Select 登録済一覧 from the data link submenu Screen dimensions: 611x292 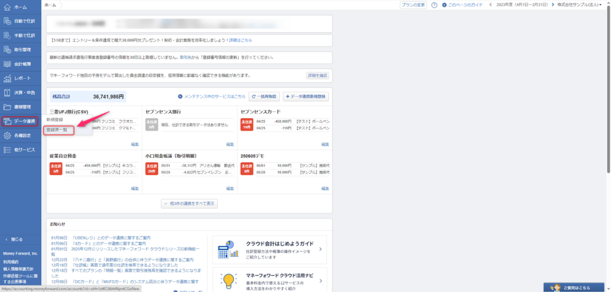pyautogui.click(x=60, y=130)
